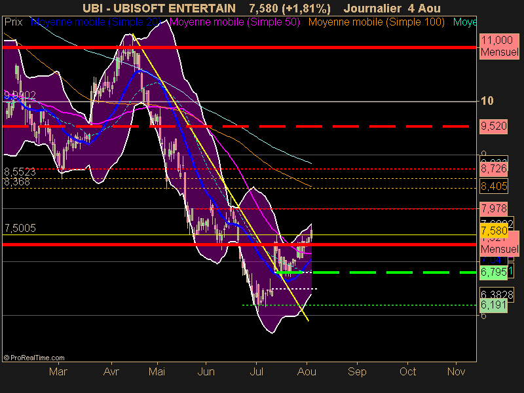524x393 pixels.
Task: Select the "Moyenne mobile (Simple 20)" legend entry
Action: coord(96,22)
